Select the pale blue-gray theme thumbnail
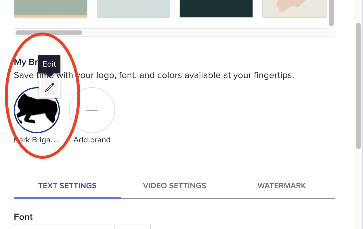The height and width of the screenshot is (229, 363). (x=133, y=9)
